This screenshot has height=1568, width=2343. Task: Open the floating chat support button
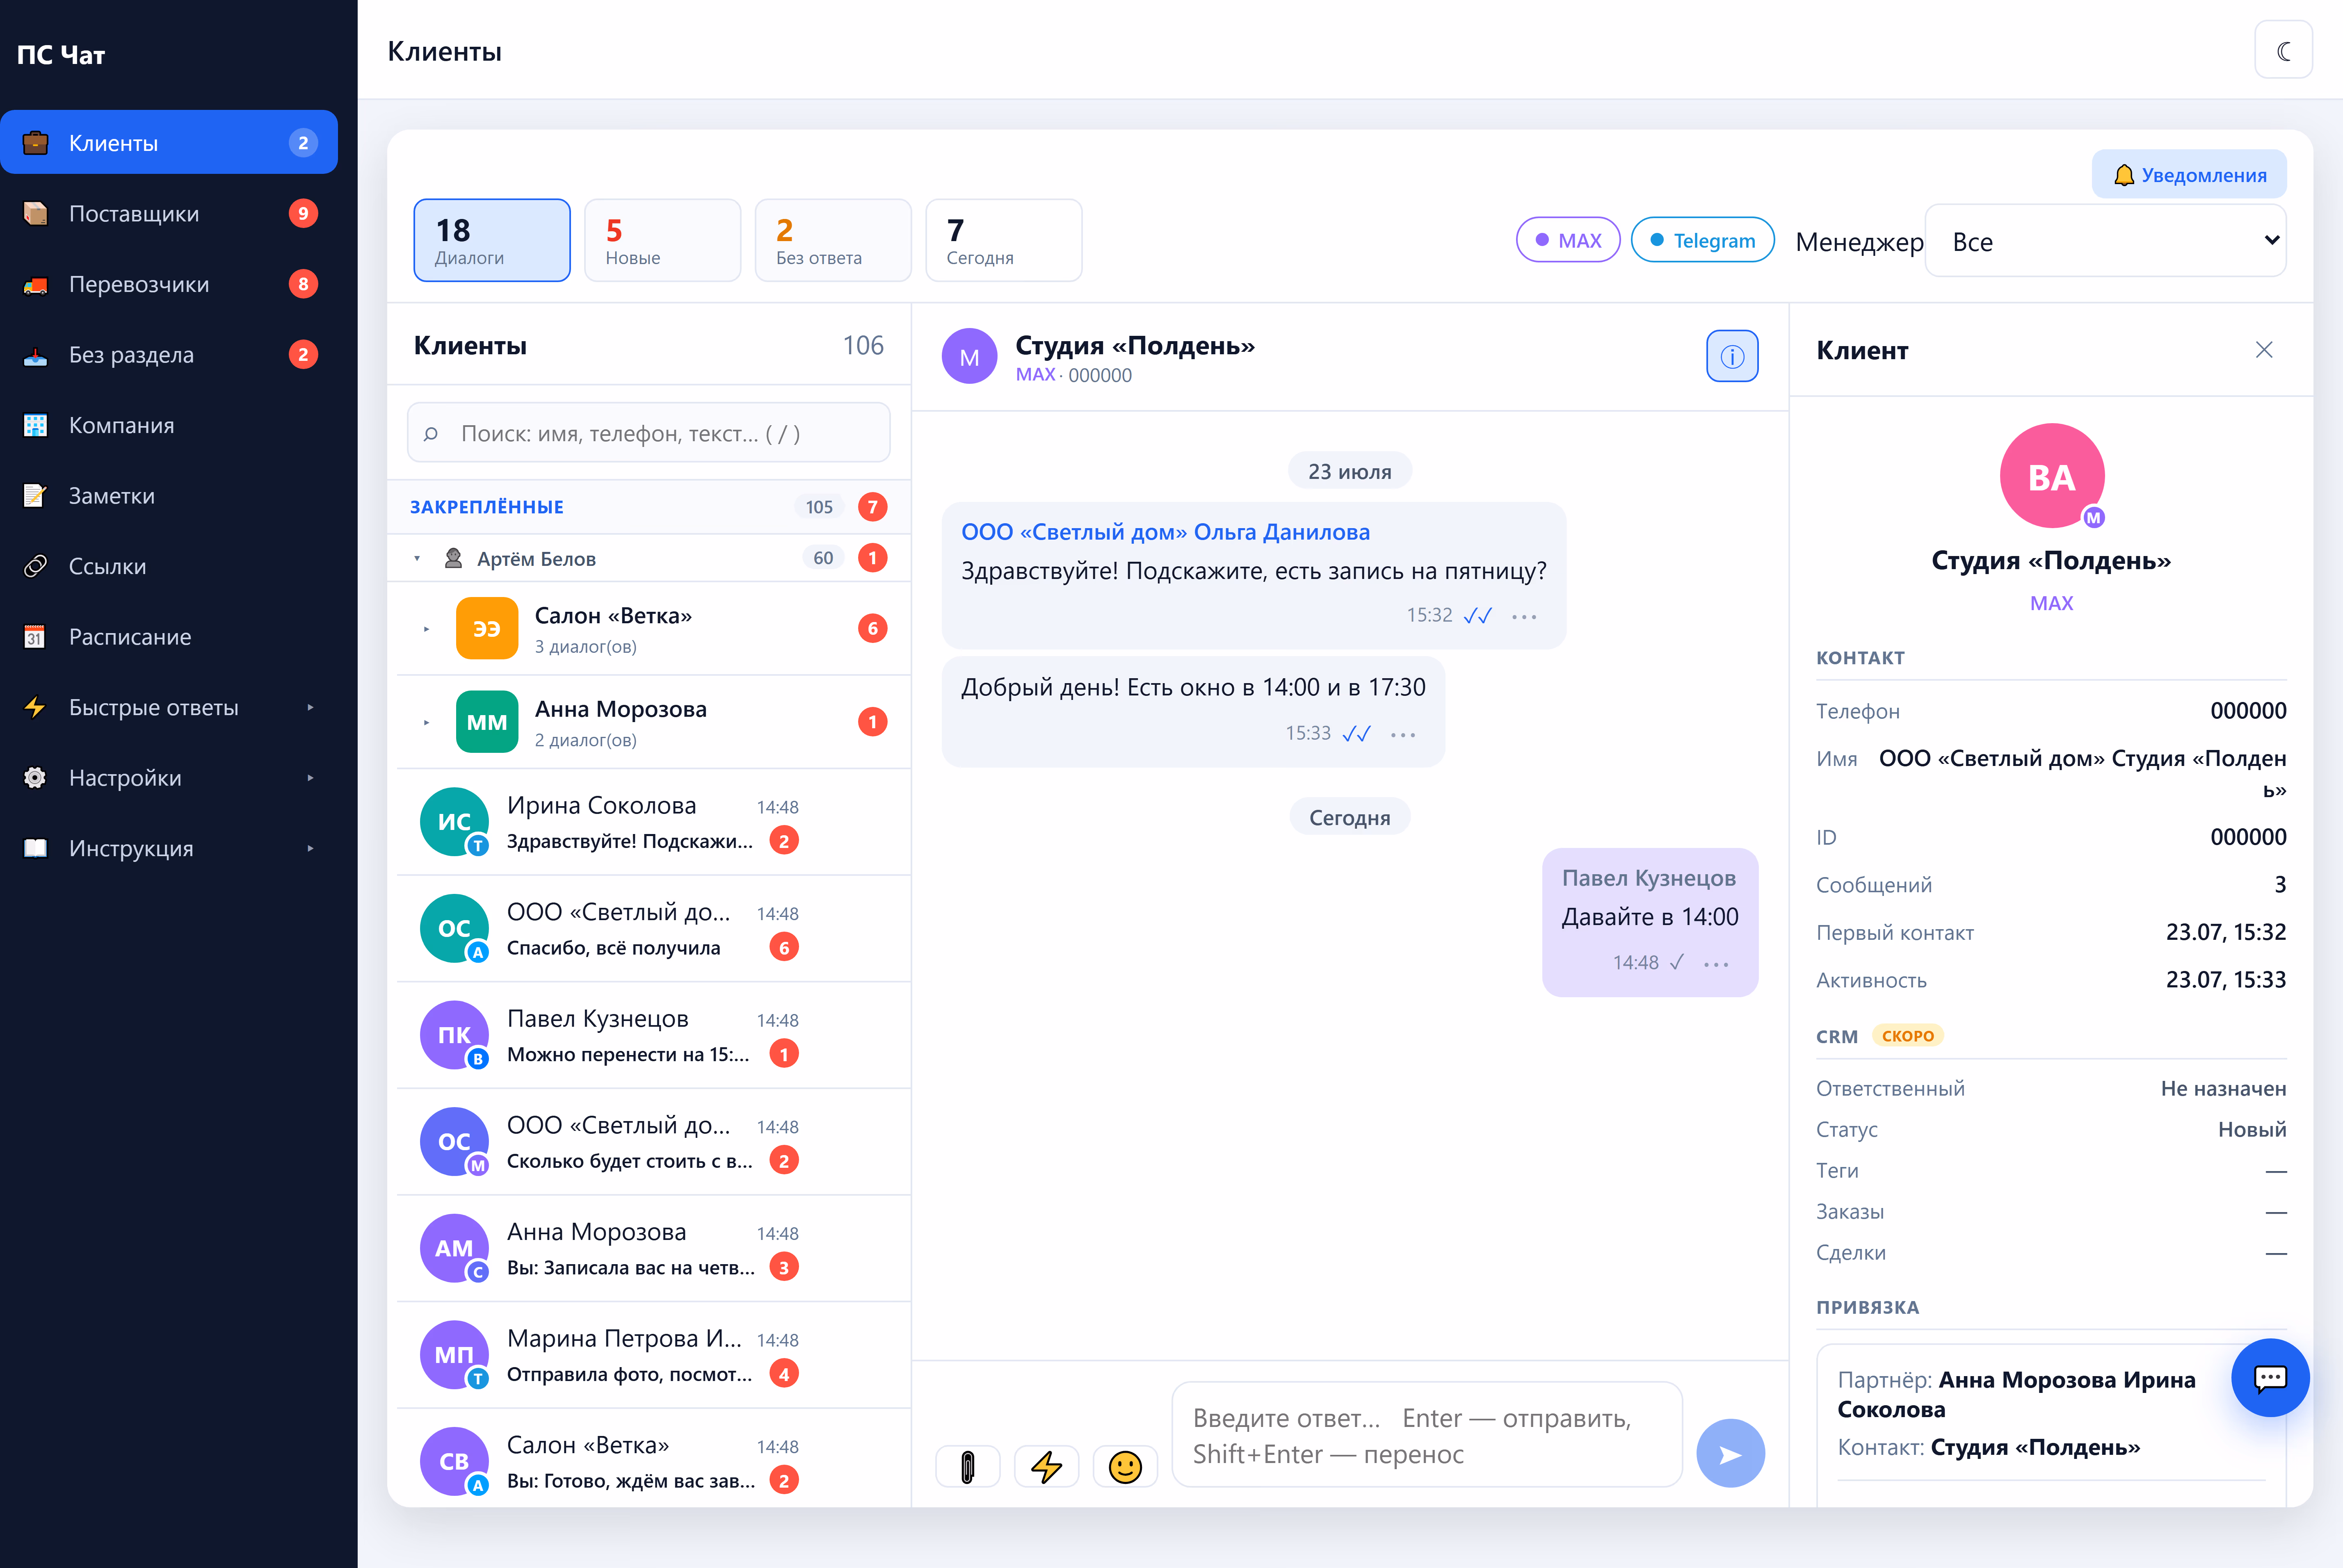pos(2270,1378)
